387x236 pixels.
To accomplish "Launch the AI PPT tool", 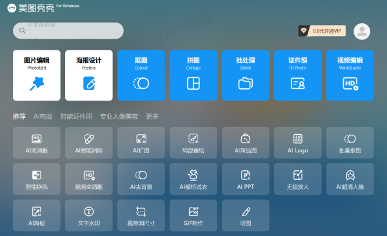I will (246, 179).
